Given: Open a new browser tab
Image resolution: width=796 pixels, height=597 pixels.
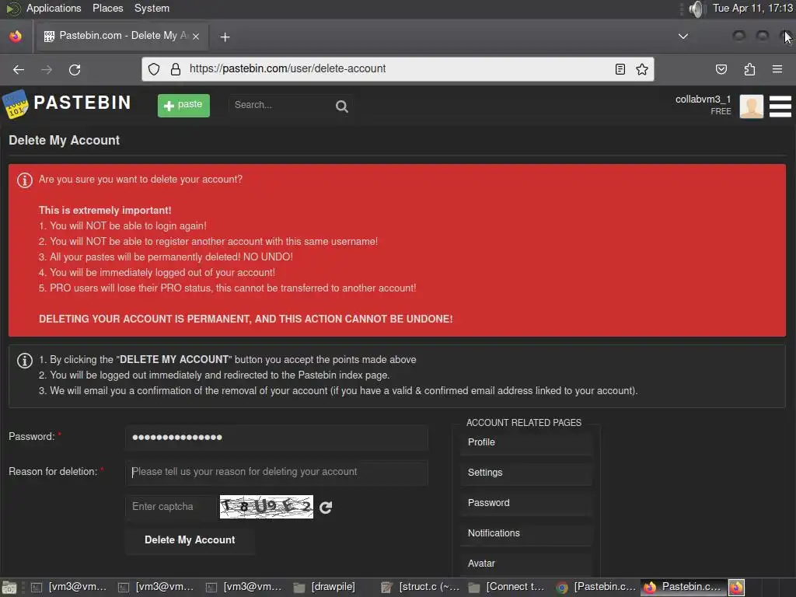Looking at the screenshot, I should [225, 37].
